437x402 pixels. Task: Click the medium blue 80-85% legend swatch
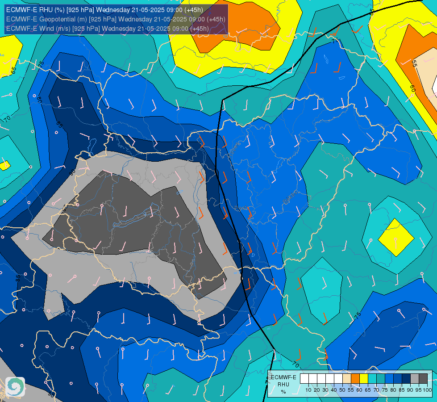[x=398, y=379]
